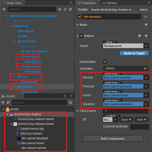Image resolution: width=152 pixels, height=152 pixels.
Task: Remove the Normal sprite-frame with red X
Action: pos(146,78)
